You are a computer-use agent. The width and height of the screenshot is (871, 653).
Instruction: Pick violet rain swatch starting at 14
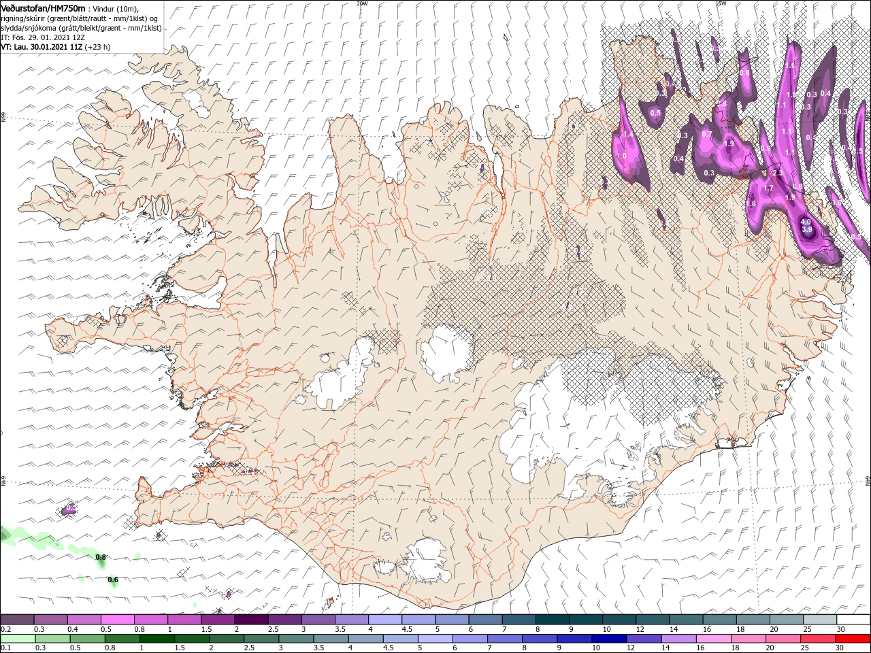(x=678, y=639)
